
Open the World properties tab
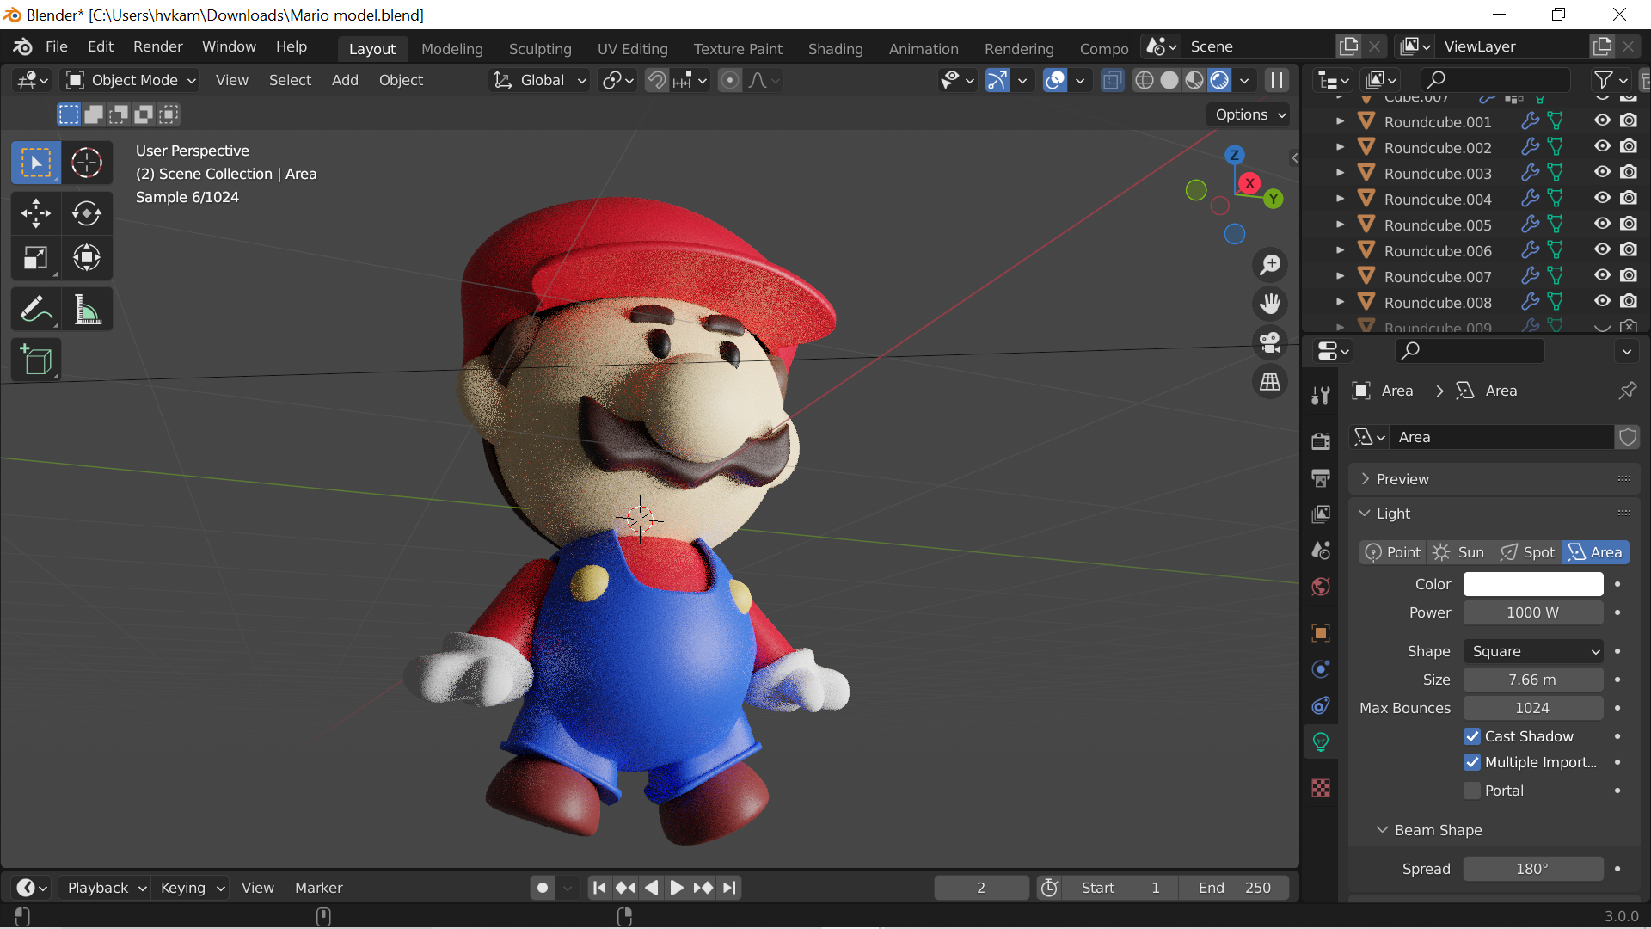(1321, 587)
